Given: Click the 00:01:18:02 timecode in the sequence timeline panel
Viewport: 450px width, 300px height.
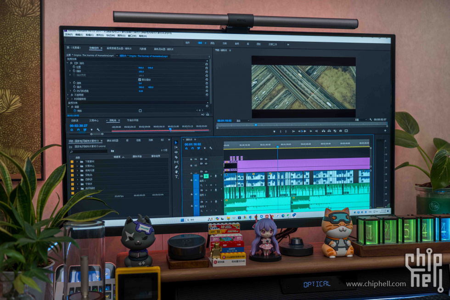Looking at the screenshot, I should click(193, 144).
